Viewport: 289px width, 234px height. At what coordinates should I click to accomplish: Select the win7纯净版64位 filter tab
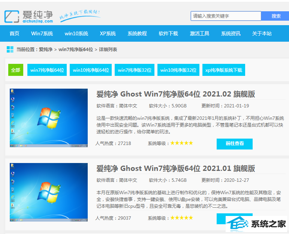[47, 70]
